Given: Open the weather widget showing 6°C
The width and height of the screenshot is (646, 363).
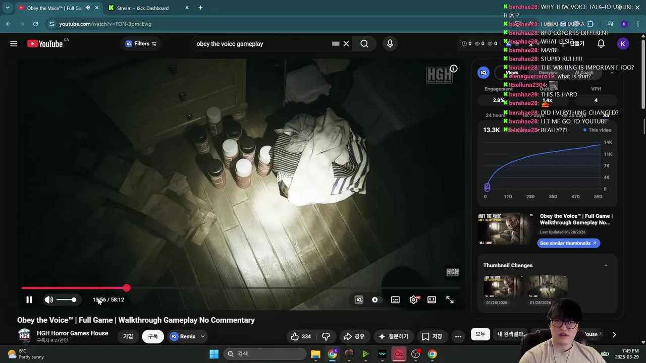Looking at the screenshot, I should (x=25, y=354).
